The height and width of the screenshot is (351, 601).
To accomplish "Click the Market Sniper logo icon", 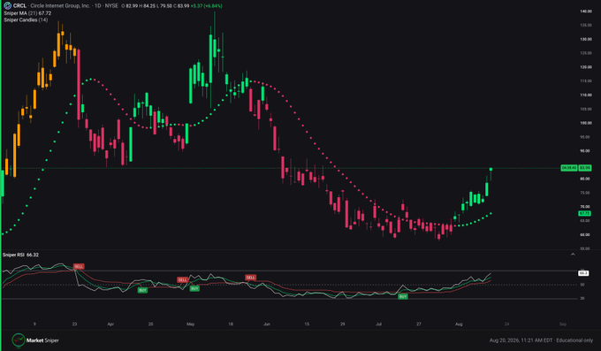I will click(x=18, y=340).
